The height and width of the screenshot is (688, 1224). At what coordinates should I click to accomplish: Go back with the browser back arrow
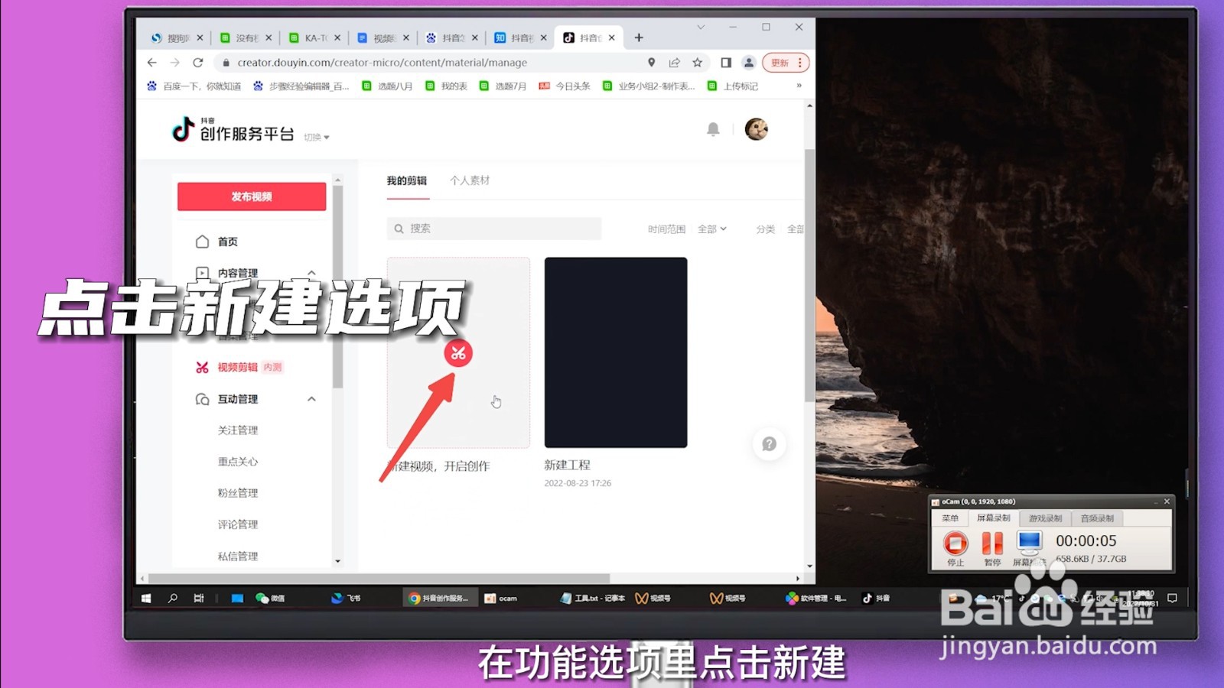coord(152,63)
